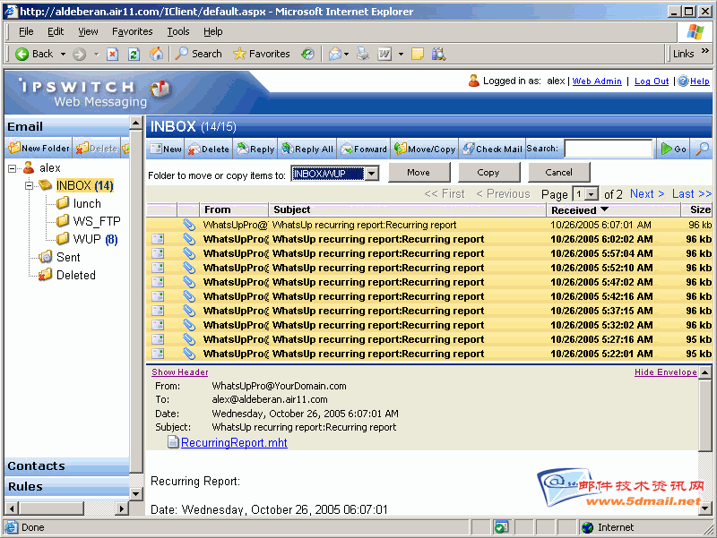The width and height of the screenshot is (717, 538).
Task: Click the Move button
Action: pos(418,173)
